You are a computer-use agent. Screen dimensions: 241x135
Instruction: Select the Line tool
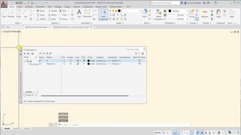click(4, 13)
